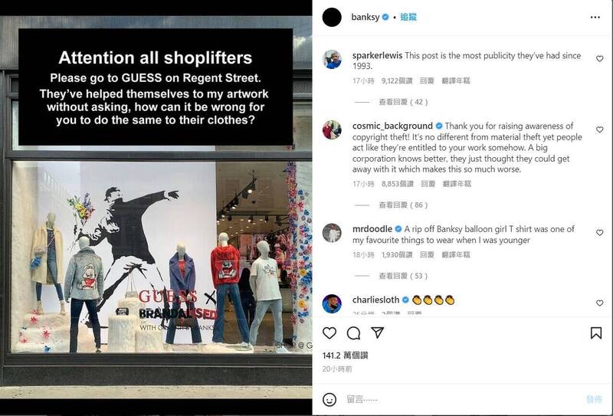
Task: Open banksy profile from username
Action: coord(366,17)
